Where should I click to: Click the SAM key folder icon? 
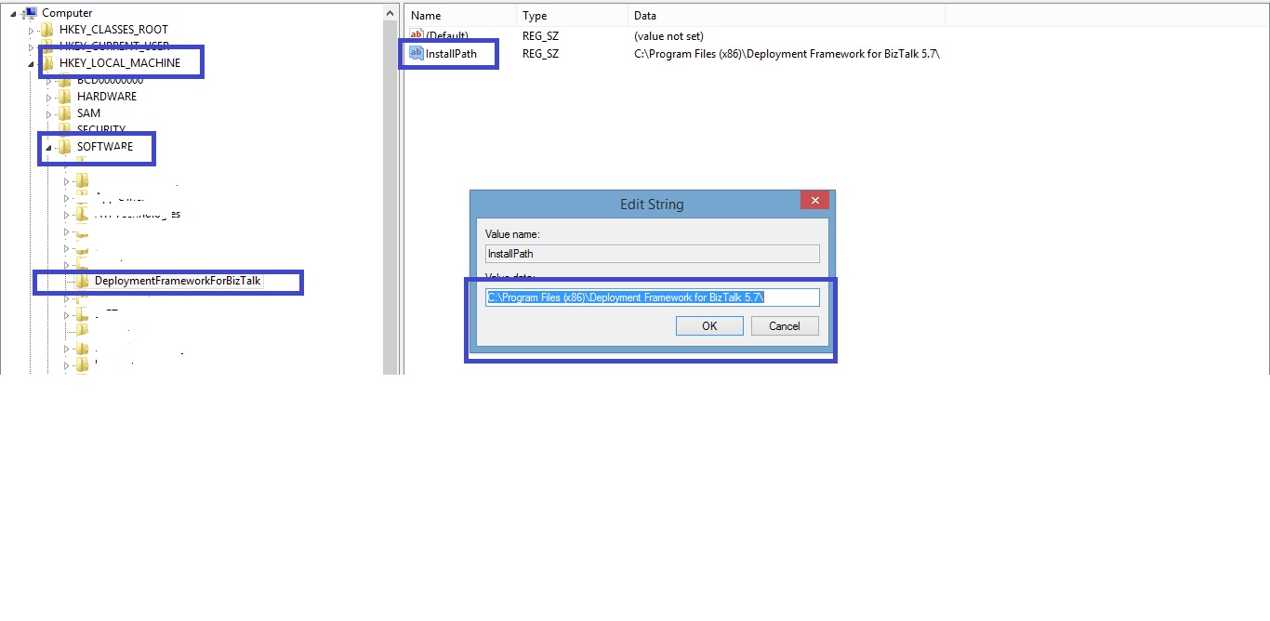tap(64, 113)
